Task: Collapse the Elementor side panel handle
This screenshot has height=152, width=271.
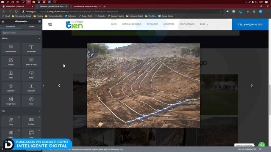Action: pyautogui.click(x=43, y=85)
